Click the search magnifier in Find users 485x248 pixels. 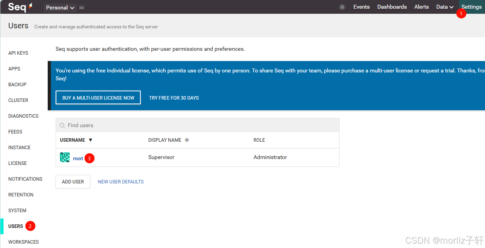pyautogui.click(x=62, y=126)
